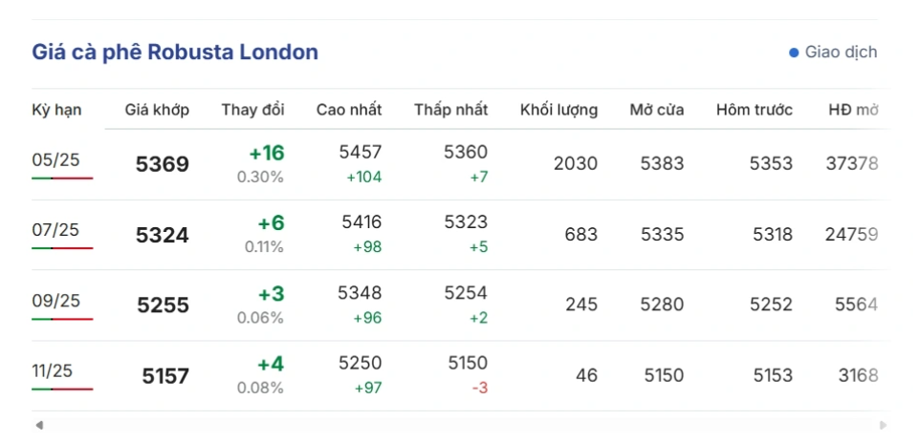Click the Giá cà phê Robusta London title

(175, 53)
